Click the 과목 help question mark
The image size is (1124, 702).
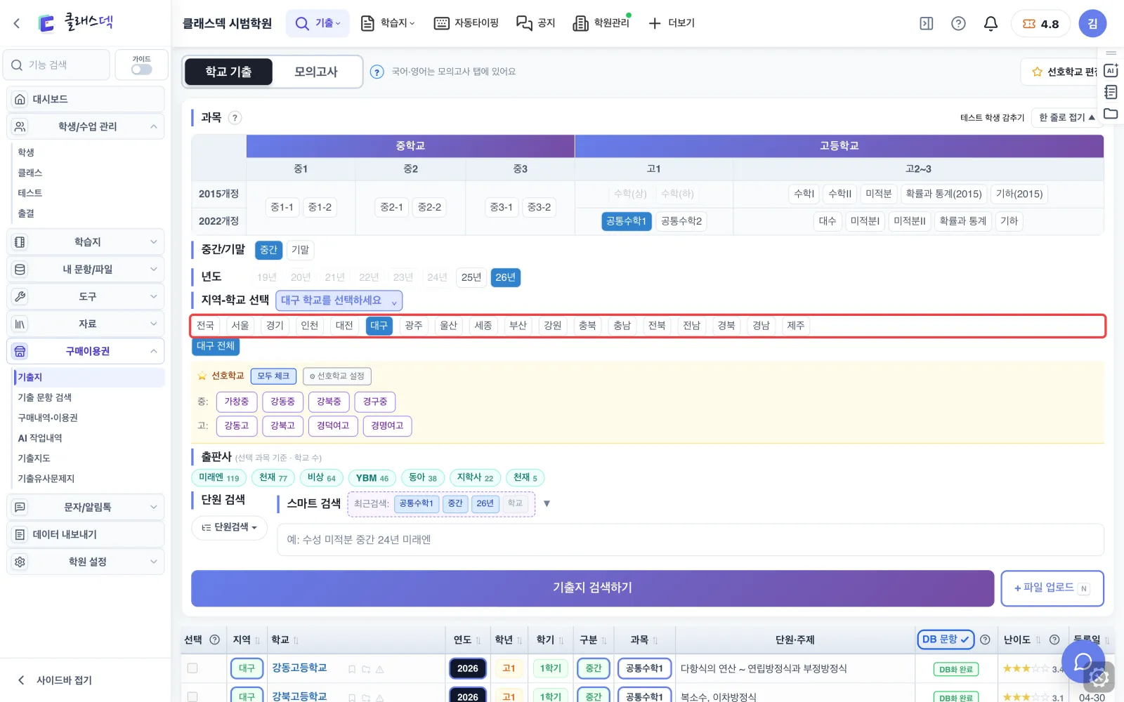235,118
